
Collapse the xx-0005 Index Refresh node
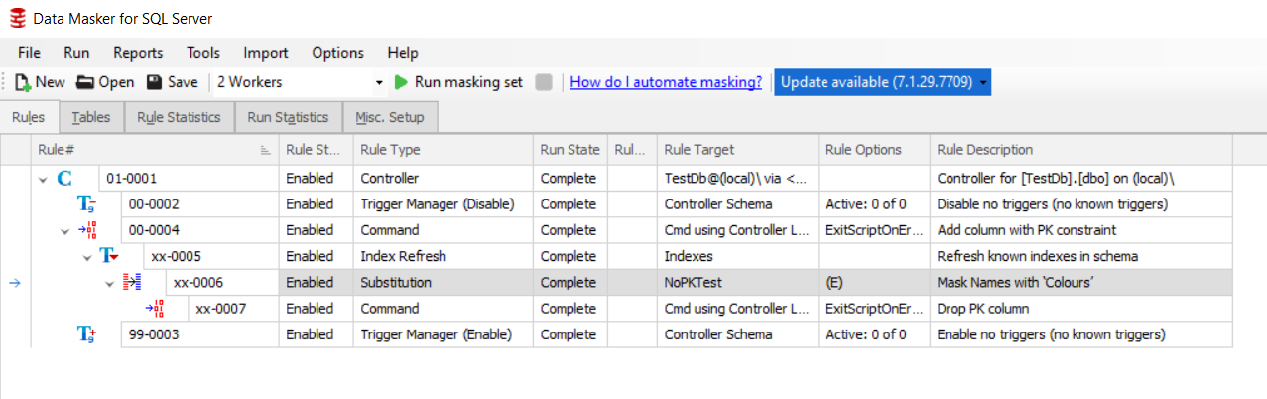87,256
